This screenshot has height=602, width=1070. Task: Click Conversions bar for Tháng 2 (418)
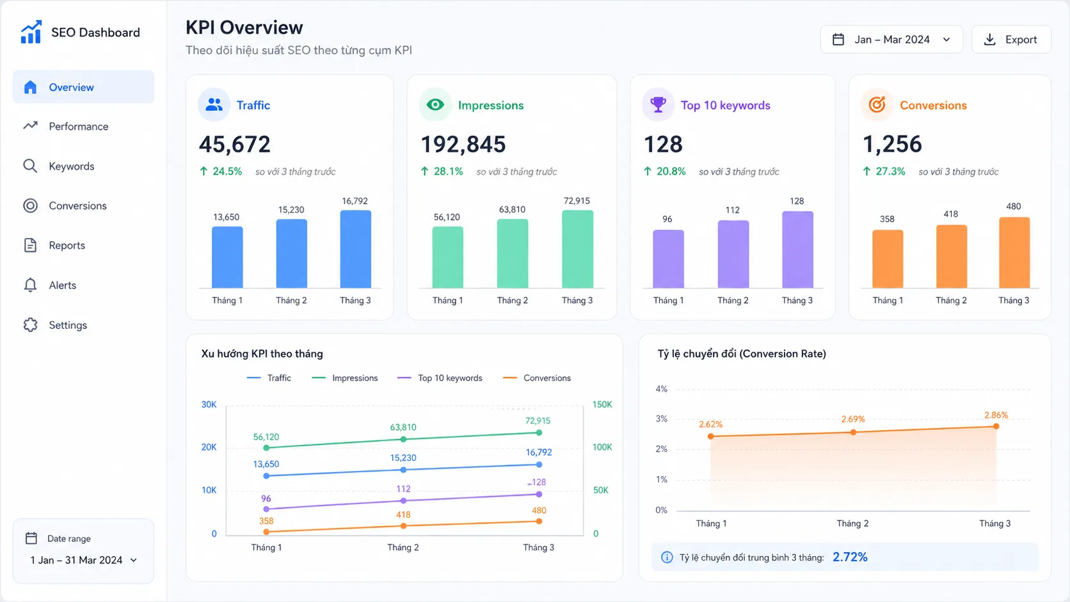pyautogui.click(x=952, y=256)
